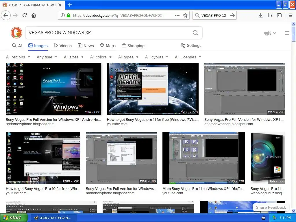This screenshot has width=296, height=222.
Task: Click the browser forward arrow
Action: [16, 15]
